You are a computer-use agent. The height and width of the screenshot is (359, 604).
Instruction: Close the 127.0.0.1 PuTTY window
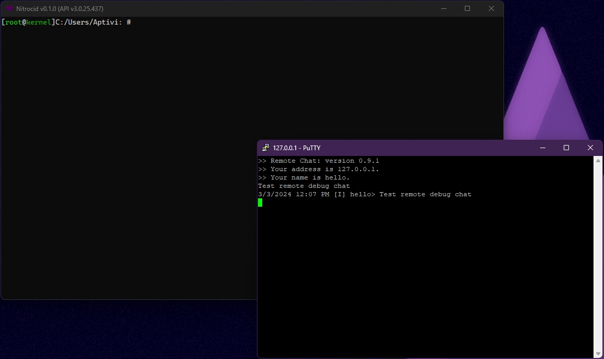pyautogui.click(x=590, y=148)
